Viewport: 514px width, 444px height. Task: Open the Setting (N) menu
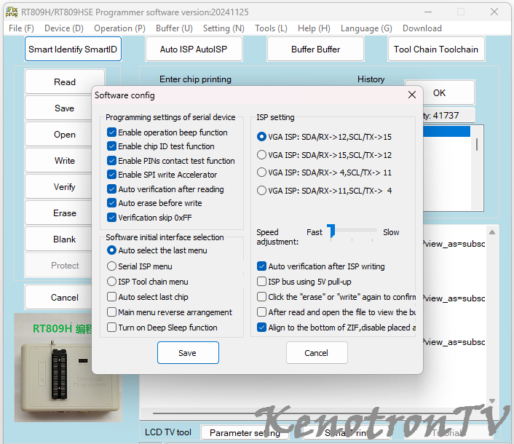(224, 28)
